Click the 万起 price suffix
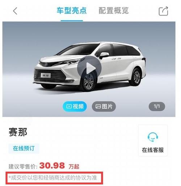Image resolution: width=181 pixels, height=186 pixels. 74,166
